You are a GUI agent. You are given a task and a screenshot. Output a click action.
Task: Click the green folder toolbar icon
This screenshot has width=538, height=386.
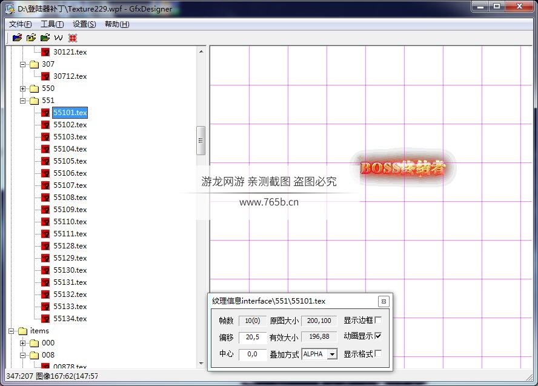pyautogui.click(x=45, y=38)
